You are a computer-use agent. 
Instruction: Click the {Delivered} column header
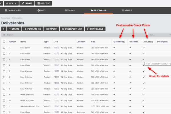148,42
